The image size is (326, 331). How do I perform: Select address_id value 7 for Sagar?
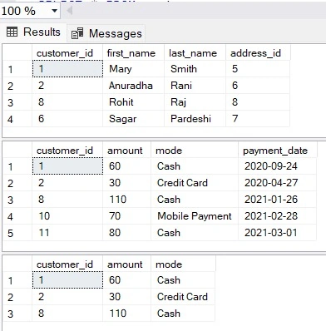click(258, 119)
